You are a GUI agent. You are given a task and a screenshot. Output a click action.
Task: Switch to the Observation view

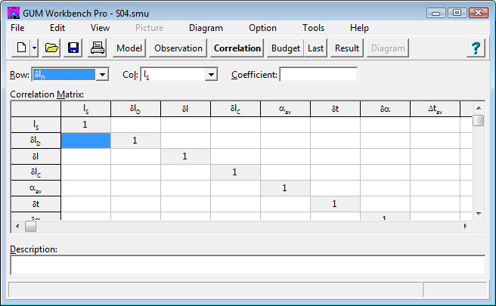click(178, 48)
